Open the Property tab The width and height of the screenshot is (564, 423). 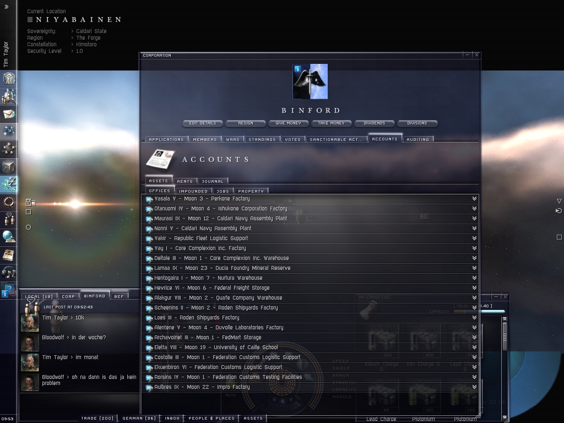[251, 191]
